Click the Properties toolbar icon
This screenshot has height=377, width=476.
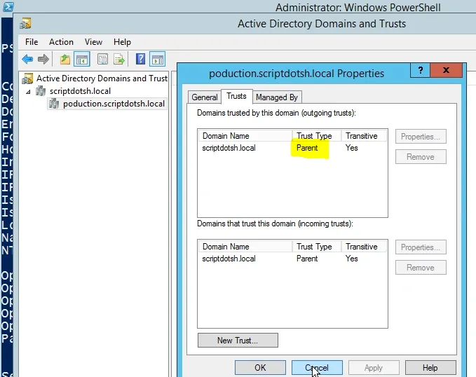click(102, 59)
